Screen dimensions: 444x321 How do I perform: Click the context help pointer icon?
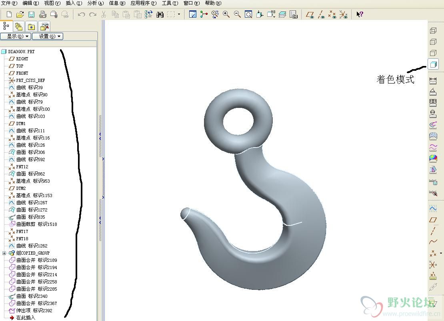point(360,14)
